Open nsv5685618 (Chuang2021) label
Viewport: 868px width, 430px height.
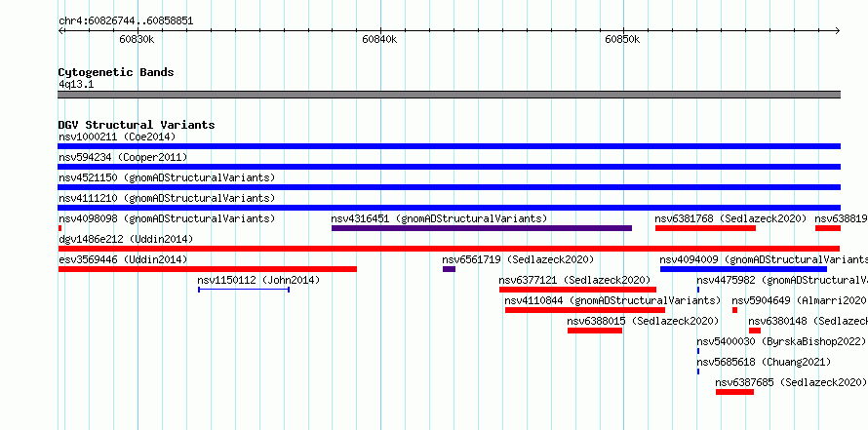[764, 362]
